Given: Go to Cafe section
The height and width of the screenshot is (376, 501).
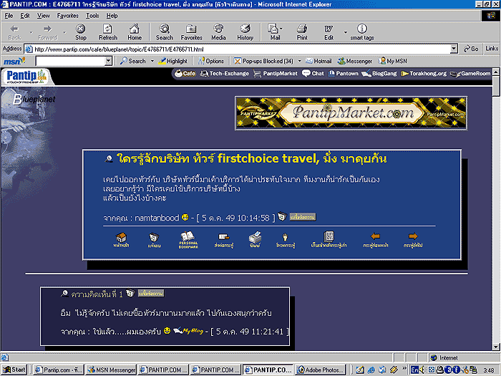Looking at the screenshot, I should click(x=185, y=74).
